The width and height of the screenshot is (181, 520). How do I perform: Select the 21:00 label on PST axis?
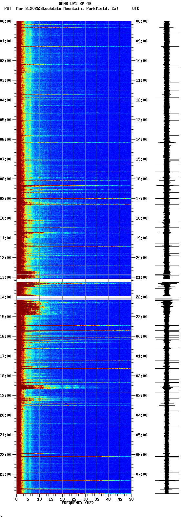pyautogui.click(x=6, y=435)
